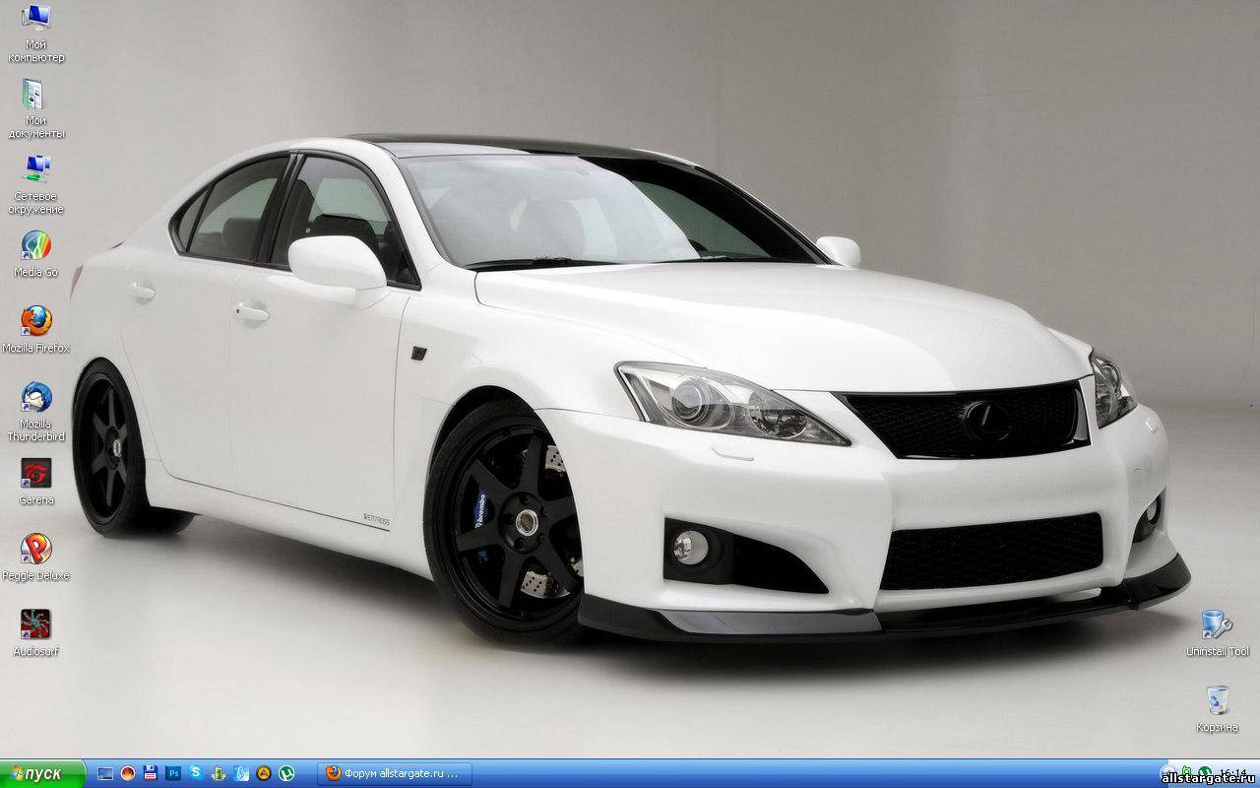Image resolution: width=1260 pixels, height=788 pixels.
Task: Open AIMP player from quick launch
Action: (264, 774)
